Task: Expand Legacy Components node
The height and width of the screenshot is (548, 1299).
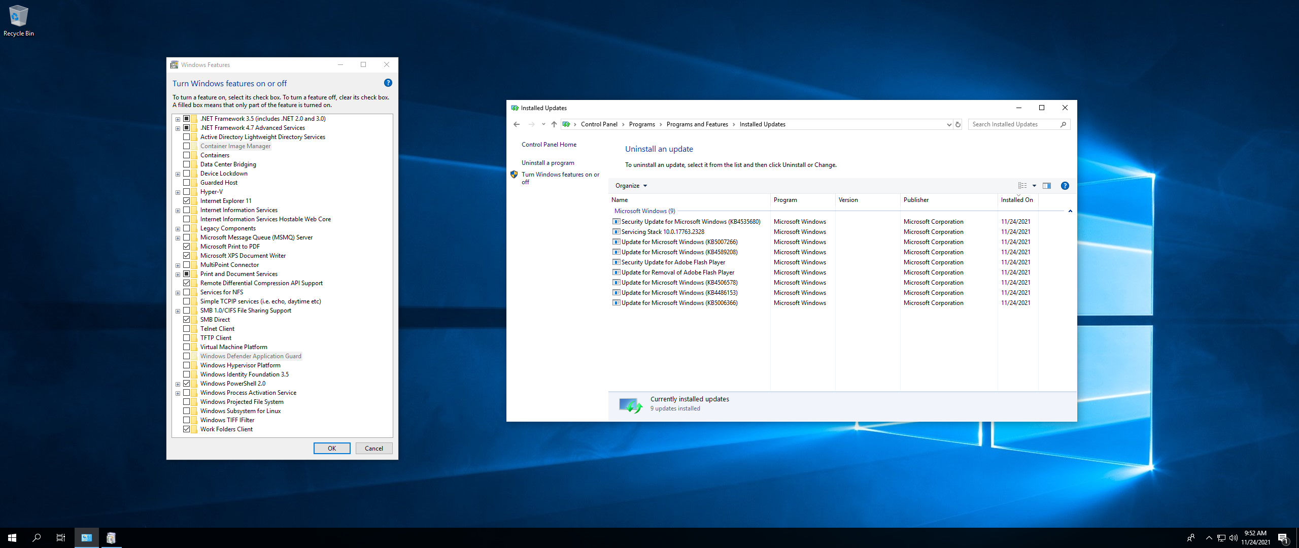Action: tap(178, 229)
